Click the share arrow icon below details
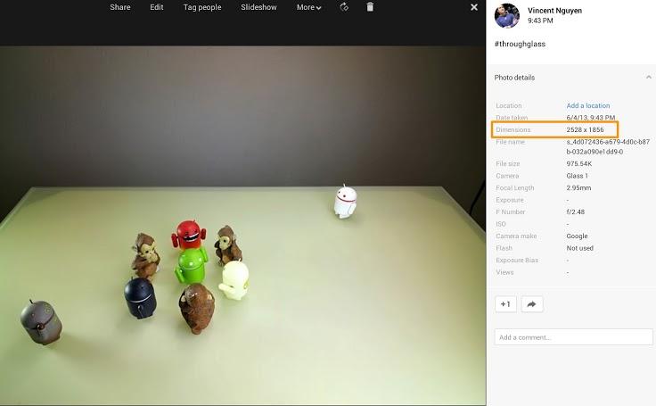Image resolution: width=656 pixels, height=406 pixels. pos(531,304)
